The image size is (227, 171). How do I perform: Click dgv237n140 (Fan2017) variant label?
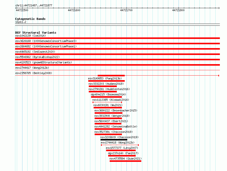click(x=123, y=153)
